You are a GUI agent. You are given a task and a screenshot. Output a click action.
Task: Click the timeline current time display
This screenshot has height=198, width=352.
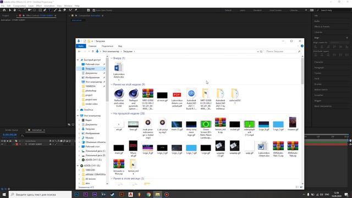tap(10, 135)
